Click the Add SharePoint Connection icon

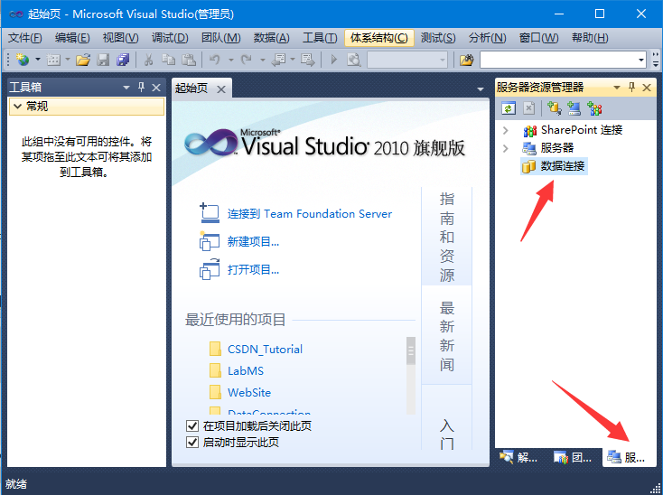coord(594,108)
